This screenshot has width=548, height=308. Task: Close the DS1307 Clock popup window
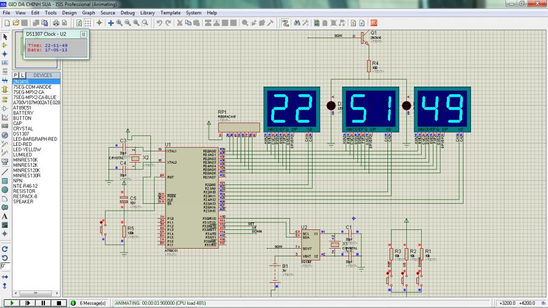83,34
